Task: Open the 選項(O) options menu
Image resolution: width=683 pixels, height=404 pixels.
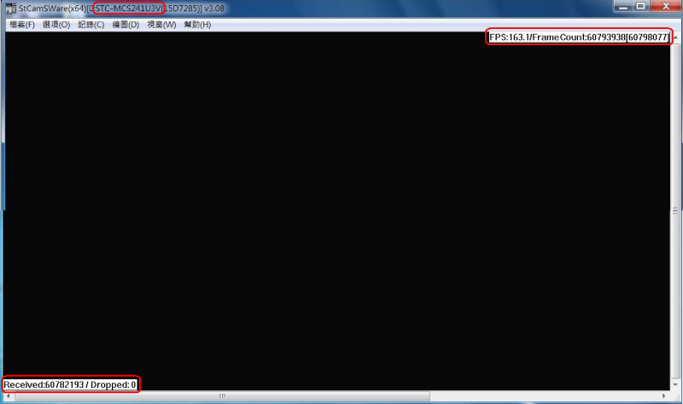Action: coord(56,25)
